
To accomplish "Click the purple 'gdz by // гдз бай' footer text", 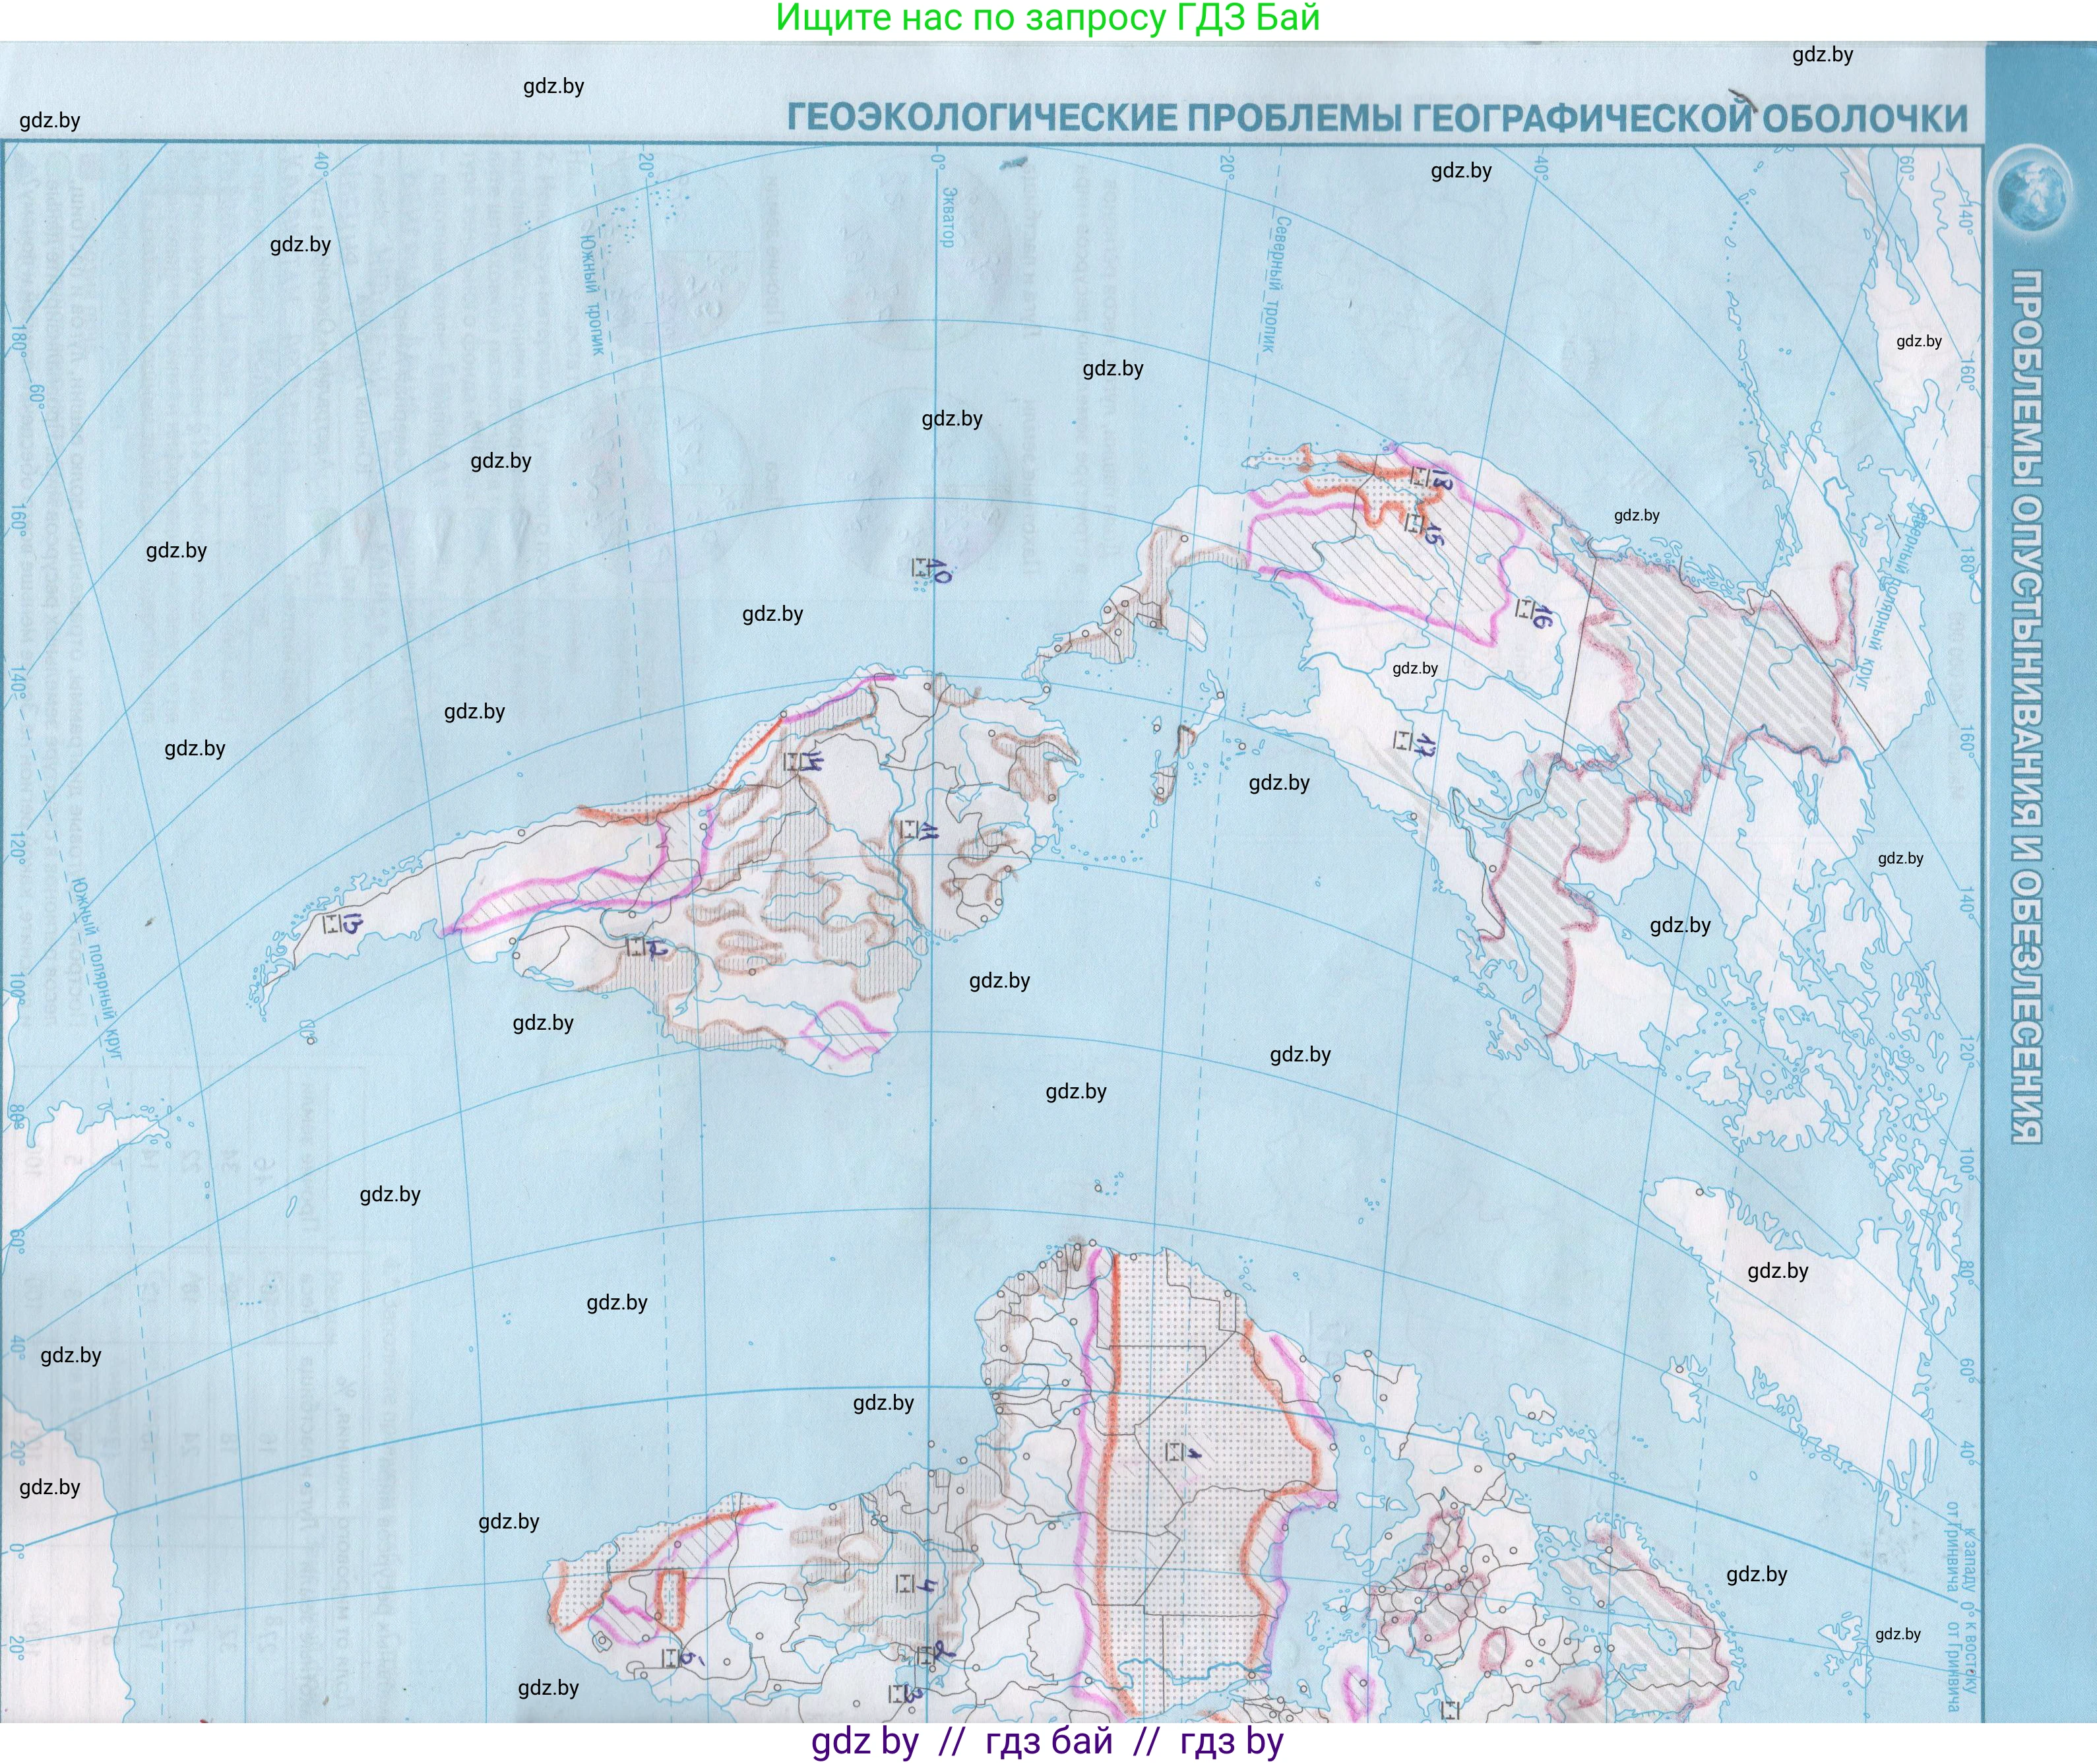I will pos(1047,1741).
